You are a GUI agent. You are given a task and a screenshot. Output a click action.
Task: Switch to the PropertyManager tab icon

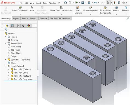12,26
